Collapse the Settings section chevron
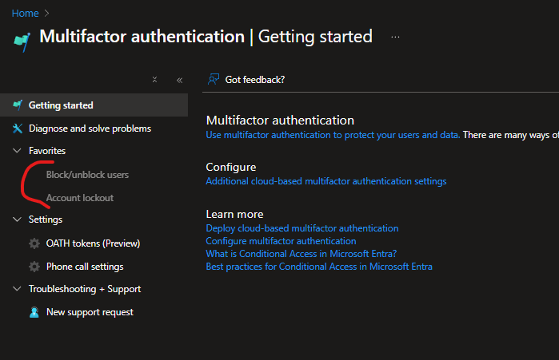This screenshot has width=559, height=360. [x=17, y=220]
